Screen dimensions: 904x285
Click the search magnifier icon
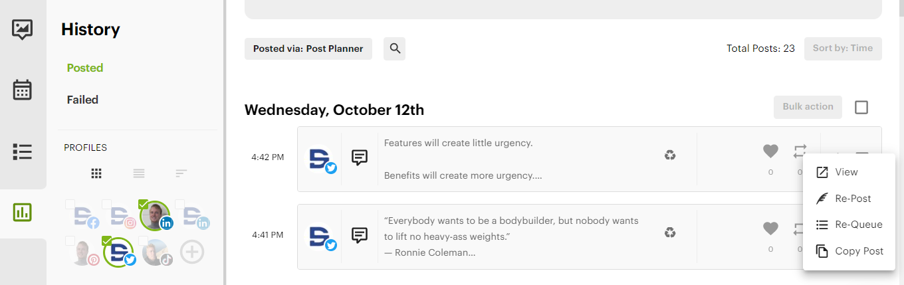[x=395, y=48]
